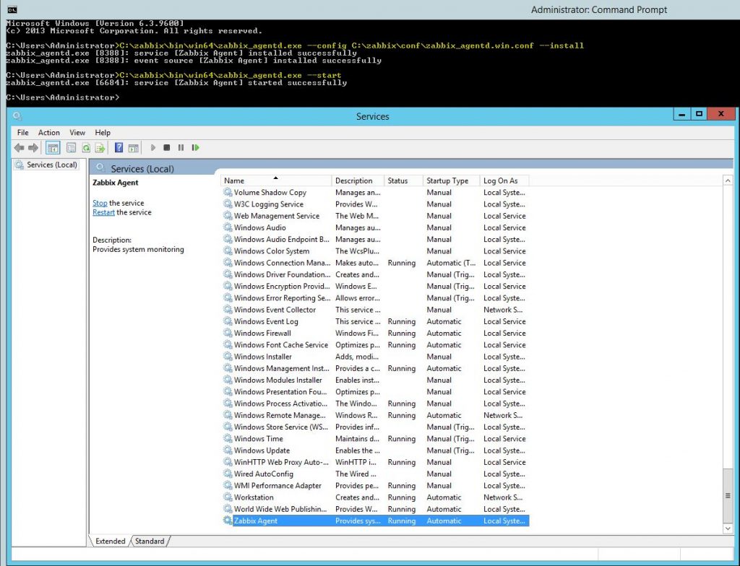This screenshot has width=740, height=566.
Task: Select the Windows Modules Installer row
Action: 375,380
